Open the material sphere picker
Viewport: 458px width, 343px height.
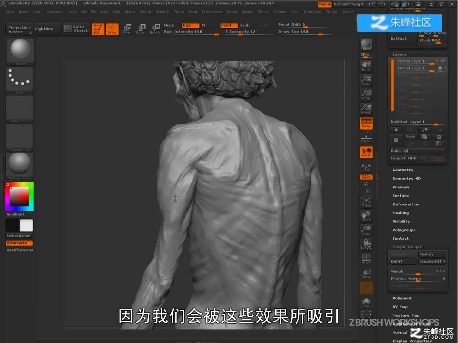pyautogui.click(x=19, y=166)
